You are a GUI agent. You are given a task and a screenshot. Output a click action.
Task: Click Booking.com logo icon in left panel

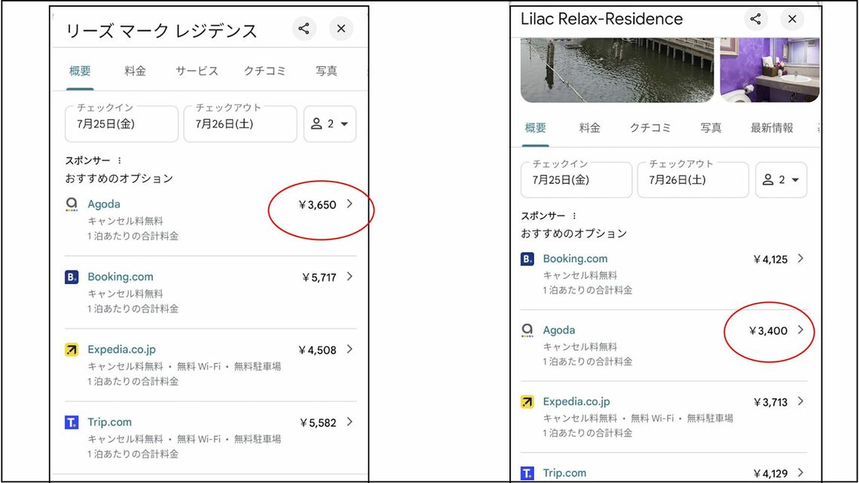tap(72, 277)
